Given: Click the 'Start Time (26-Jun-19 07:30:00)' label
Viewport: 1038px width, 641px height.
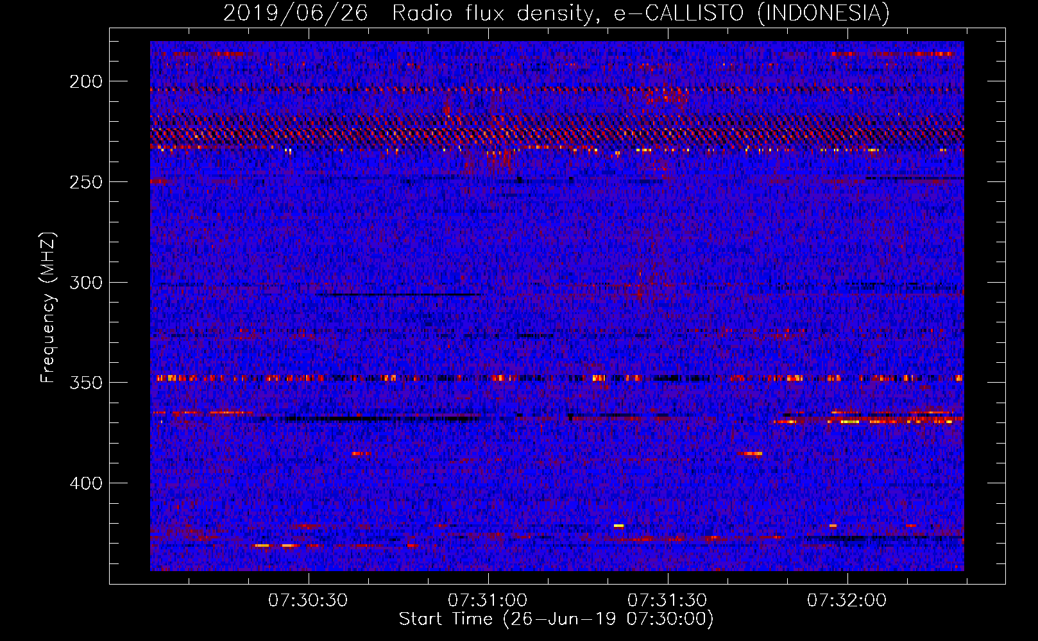Looking at the screenshot, I should pyautogui.click(x=556, y=619).
